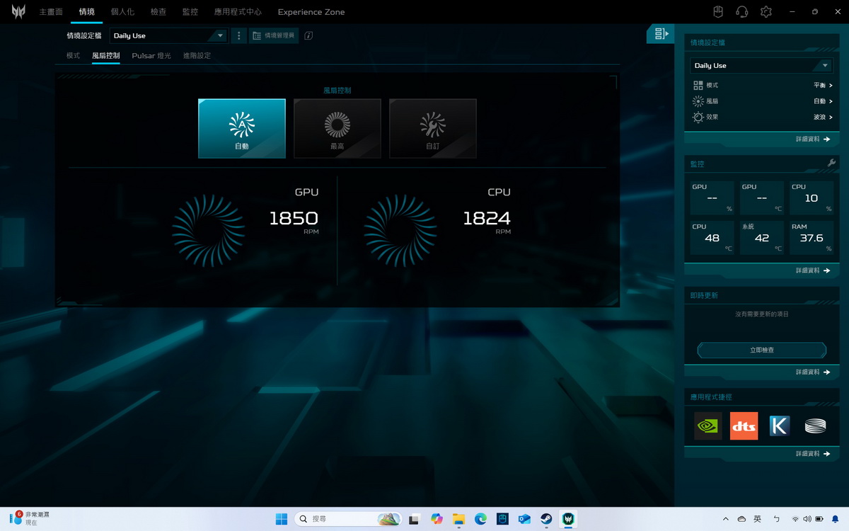Launch the NVIDIA app shortcut
The height and width of the screenshot is (531, 849).
(708, 426)
